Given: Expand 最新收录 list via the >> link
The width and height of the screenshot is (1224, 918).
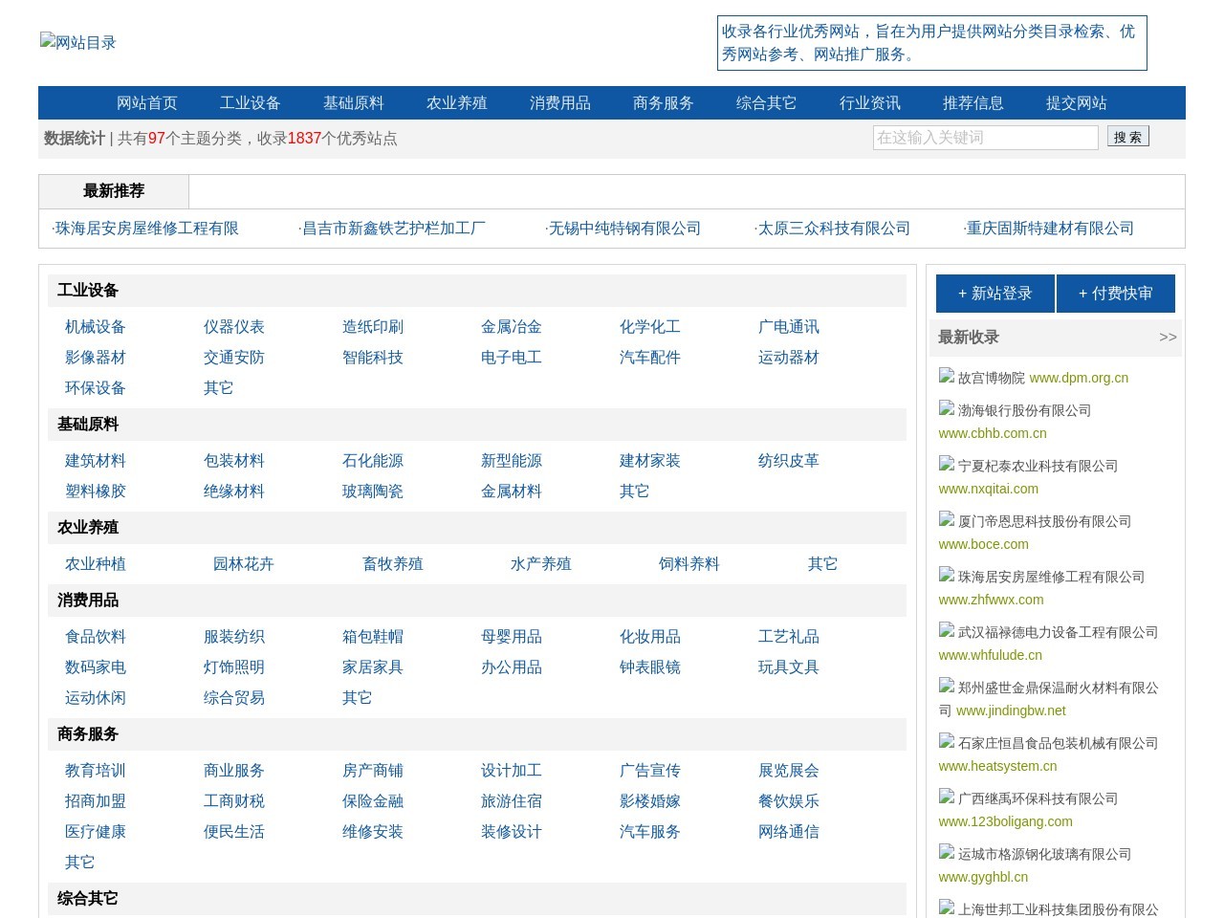Looking at the screenshot, I should coord(1168,338).
